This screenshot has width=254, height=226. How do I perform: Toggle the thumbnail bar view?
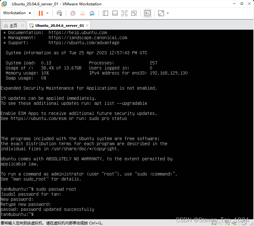pyautogui.click(x=115, y=13)
